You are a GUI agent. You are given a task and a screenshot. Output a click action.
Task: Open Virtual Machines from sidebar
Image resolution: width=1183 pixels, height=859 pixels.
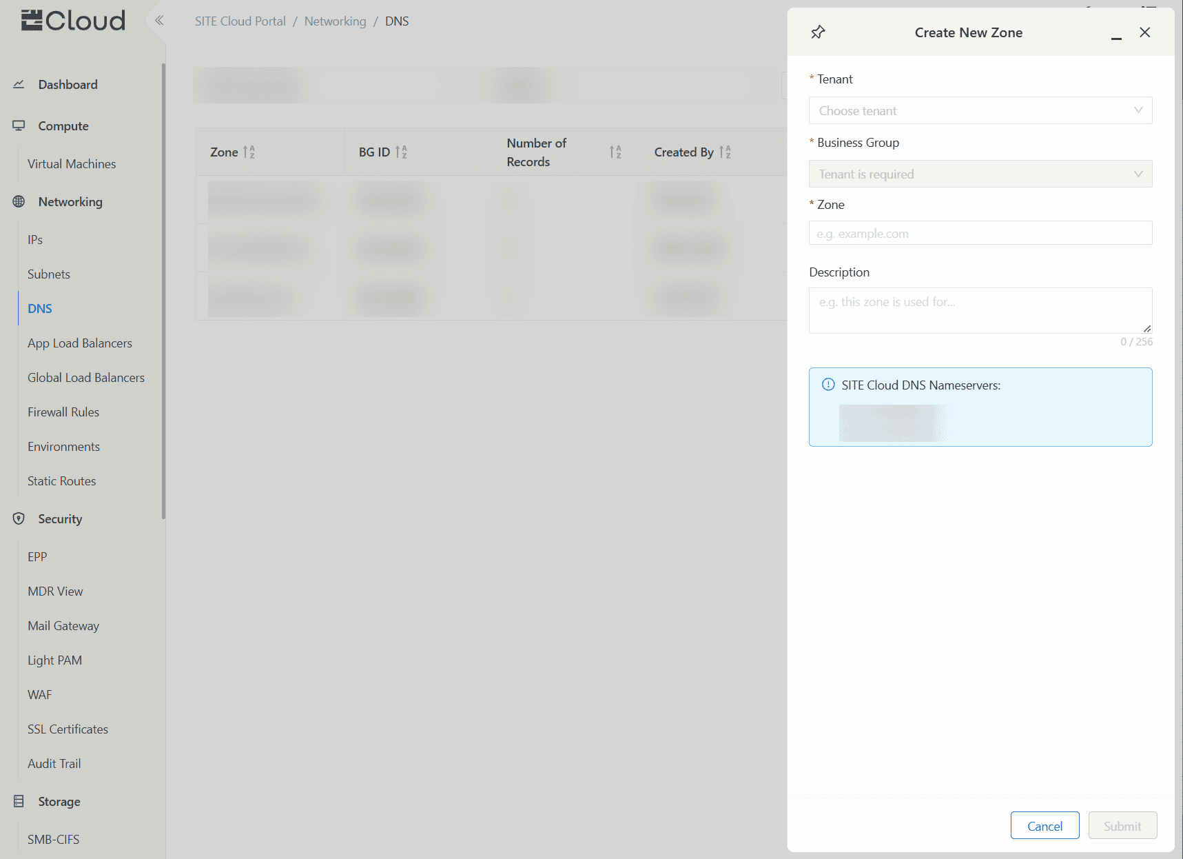pos(72,164)
